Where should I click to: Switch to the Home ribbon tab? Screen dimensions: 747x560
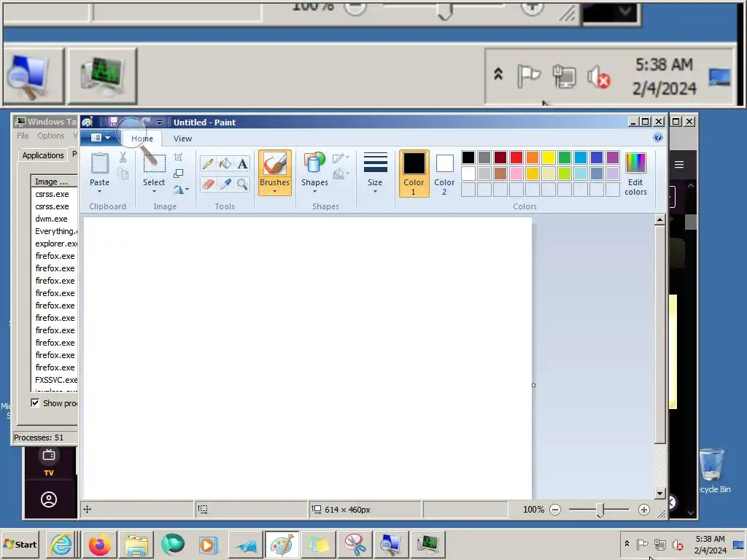pos(142,139)
